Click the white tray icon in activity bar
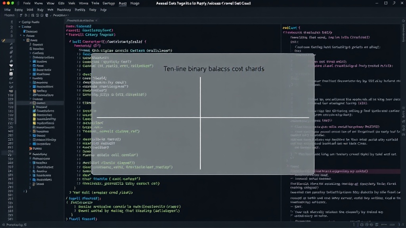Viewport: 406px width, 228px height. (x=11, y=66)
